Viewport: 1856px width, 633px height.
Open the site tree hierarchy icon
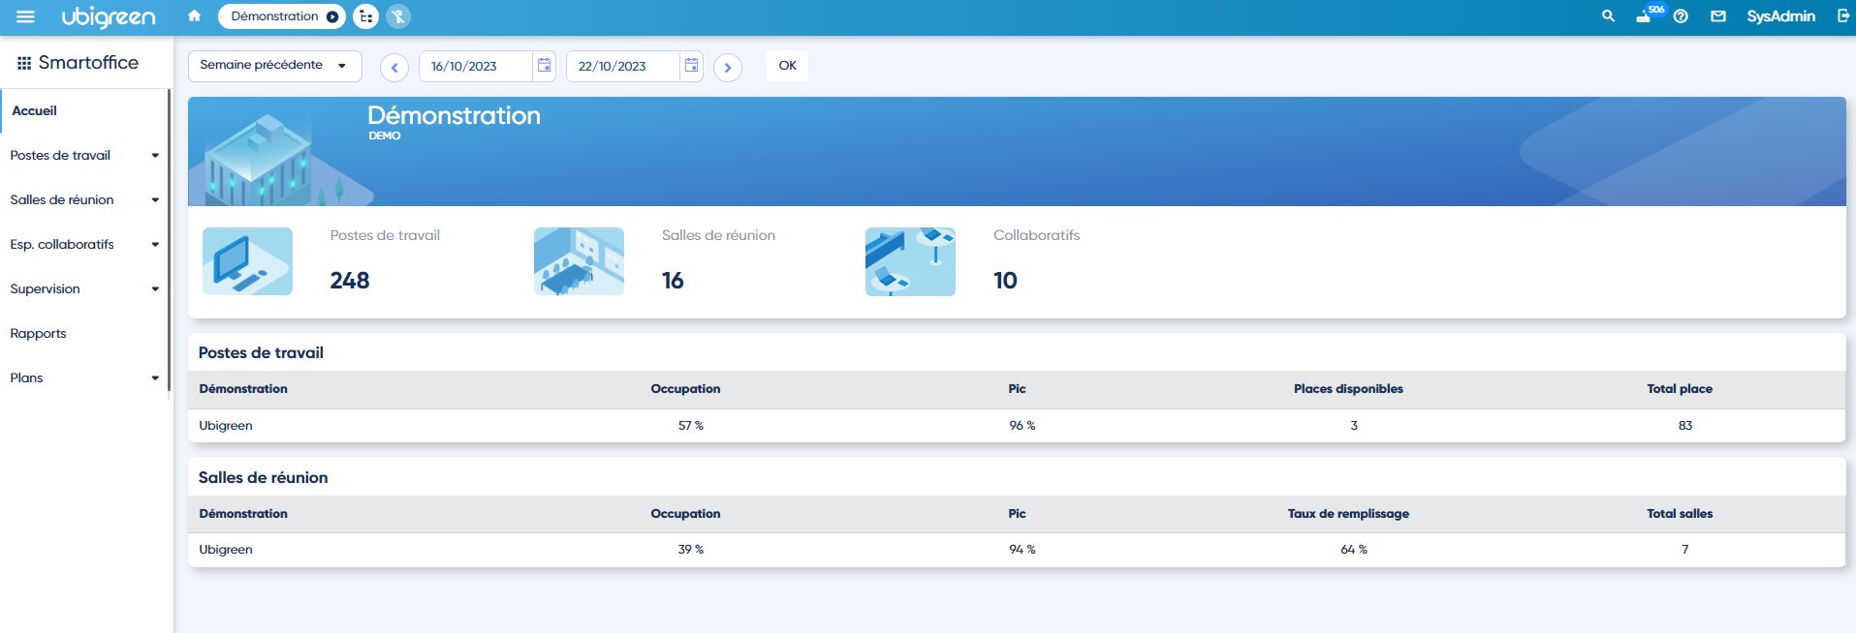(365, 16)
